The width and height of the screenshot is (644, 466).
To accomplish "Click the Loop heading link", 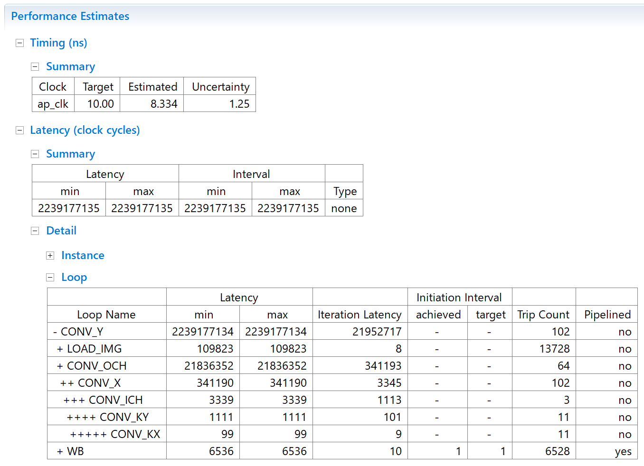I will point(74,277).
